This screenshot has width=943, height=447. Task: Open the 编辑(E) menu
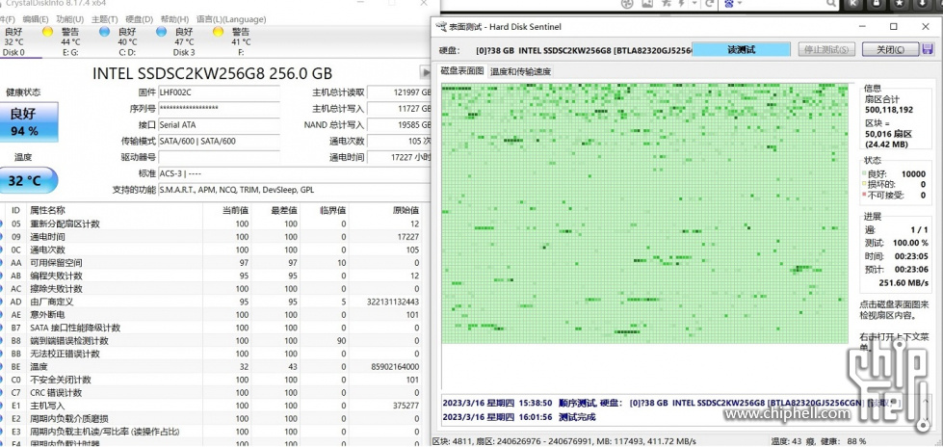pos(36,19)
